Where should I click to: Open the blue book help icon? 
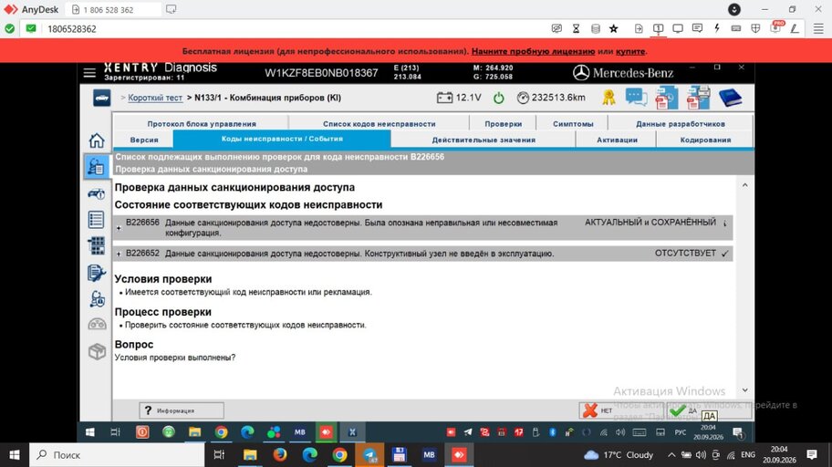pyautogui.click(x=730, y=98)
